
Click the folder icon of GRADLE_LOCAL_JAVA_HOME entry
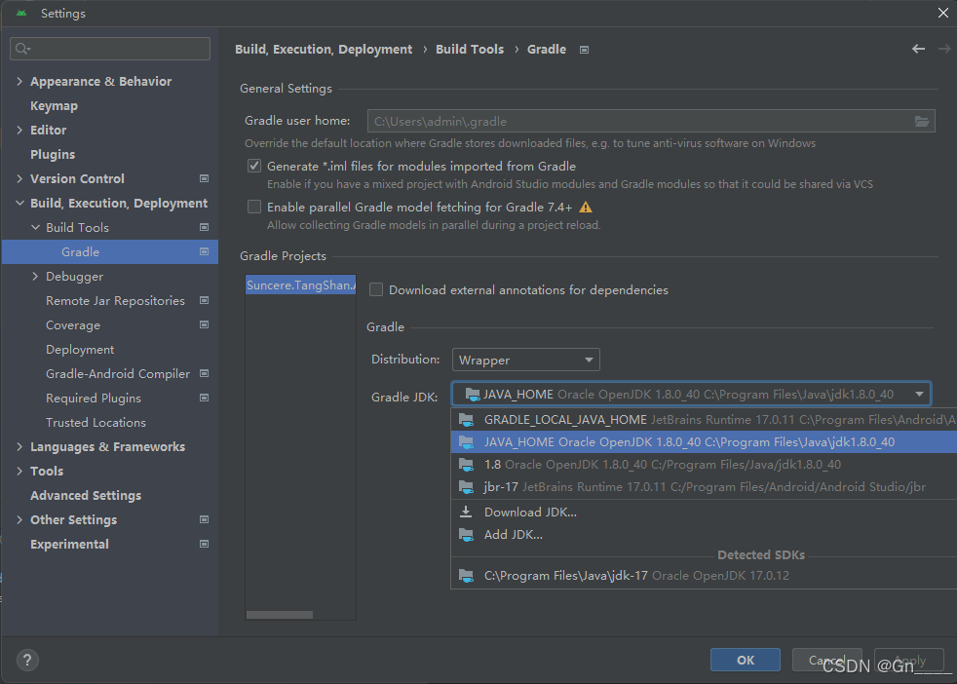coord(466,420)
